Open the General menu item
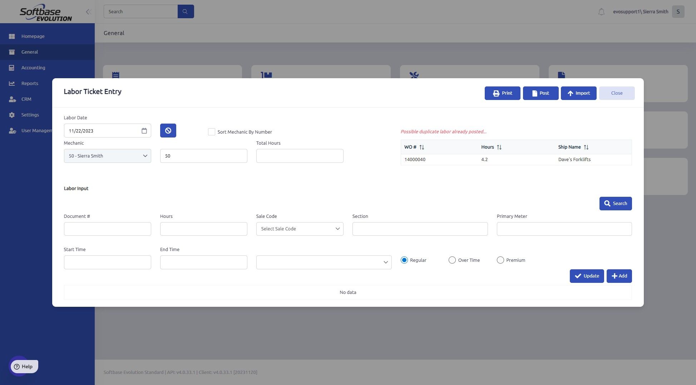Screen dimensions: 696x385 coord(30,52)
